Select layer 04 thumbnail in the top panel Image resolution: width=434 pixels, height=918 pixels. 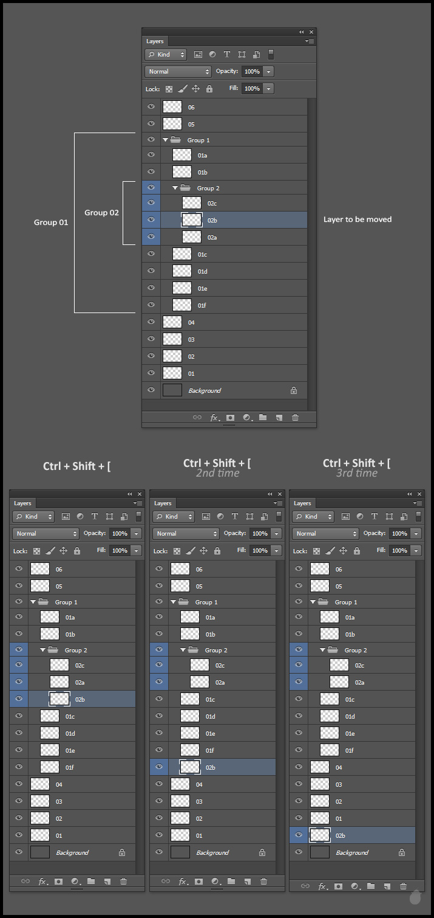[x=172, y=322]
